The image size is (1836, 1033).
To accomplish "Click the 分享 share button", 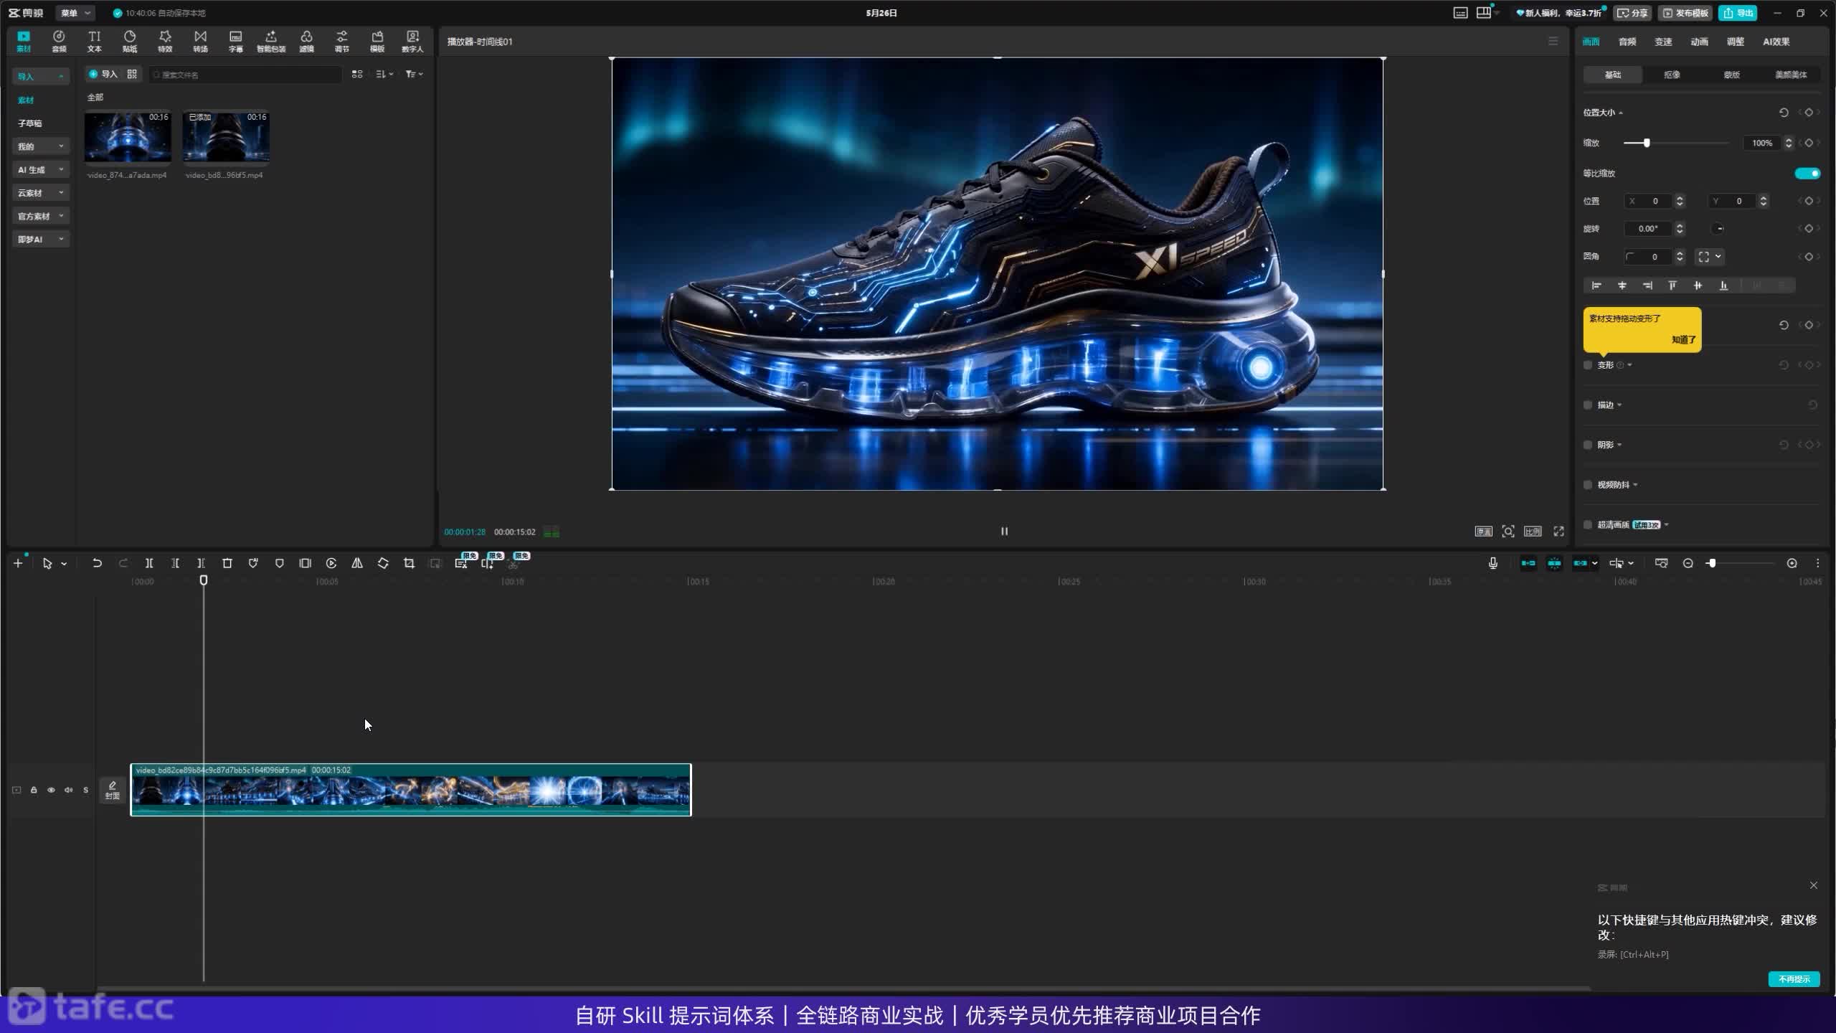I will [1633, 13].
